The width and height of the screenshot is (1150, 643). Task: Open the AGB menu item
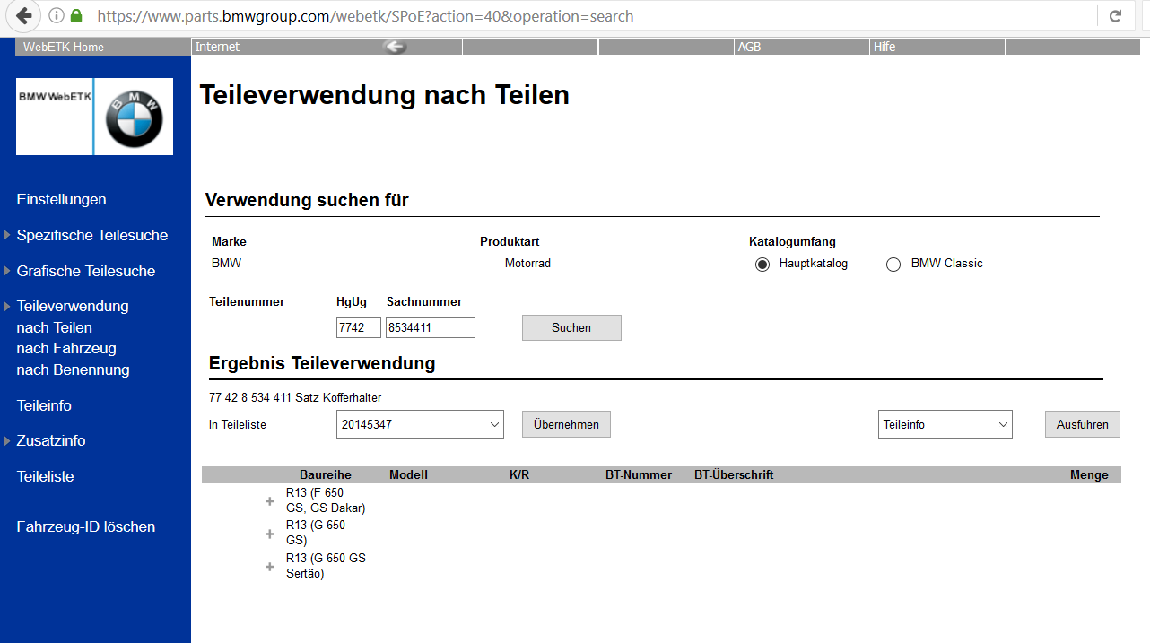point(749,47)
